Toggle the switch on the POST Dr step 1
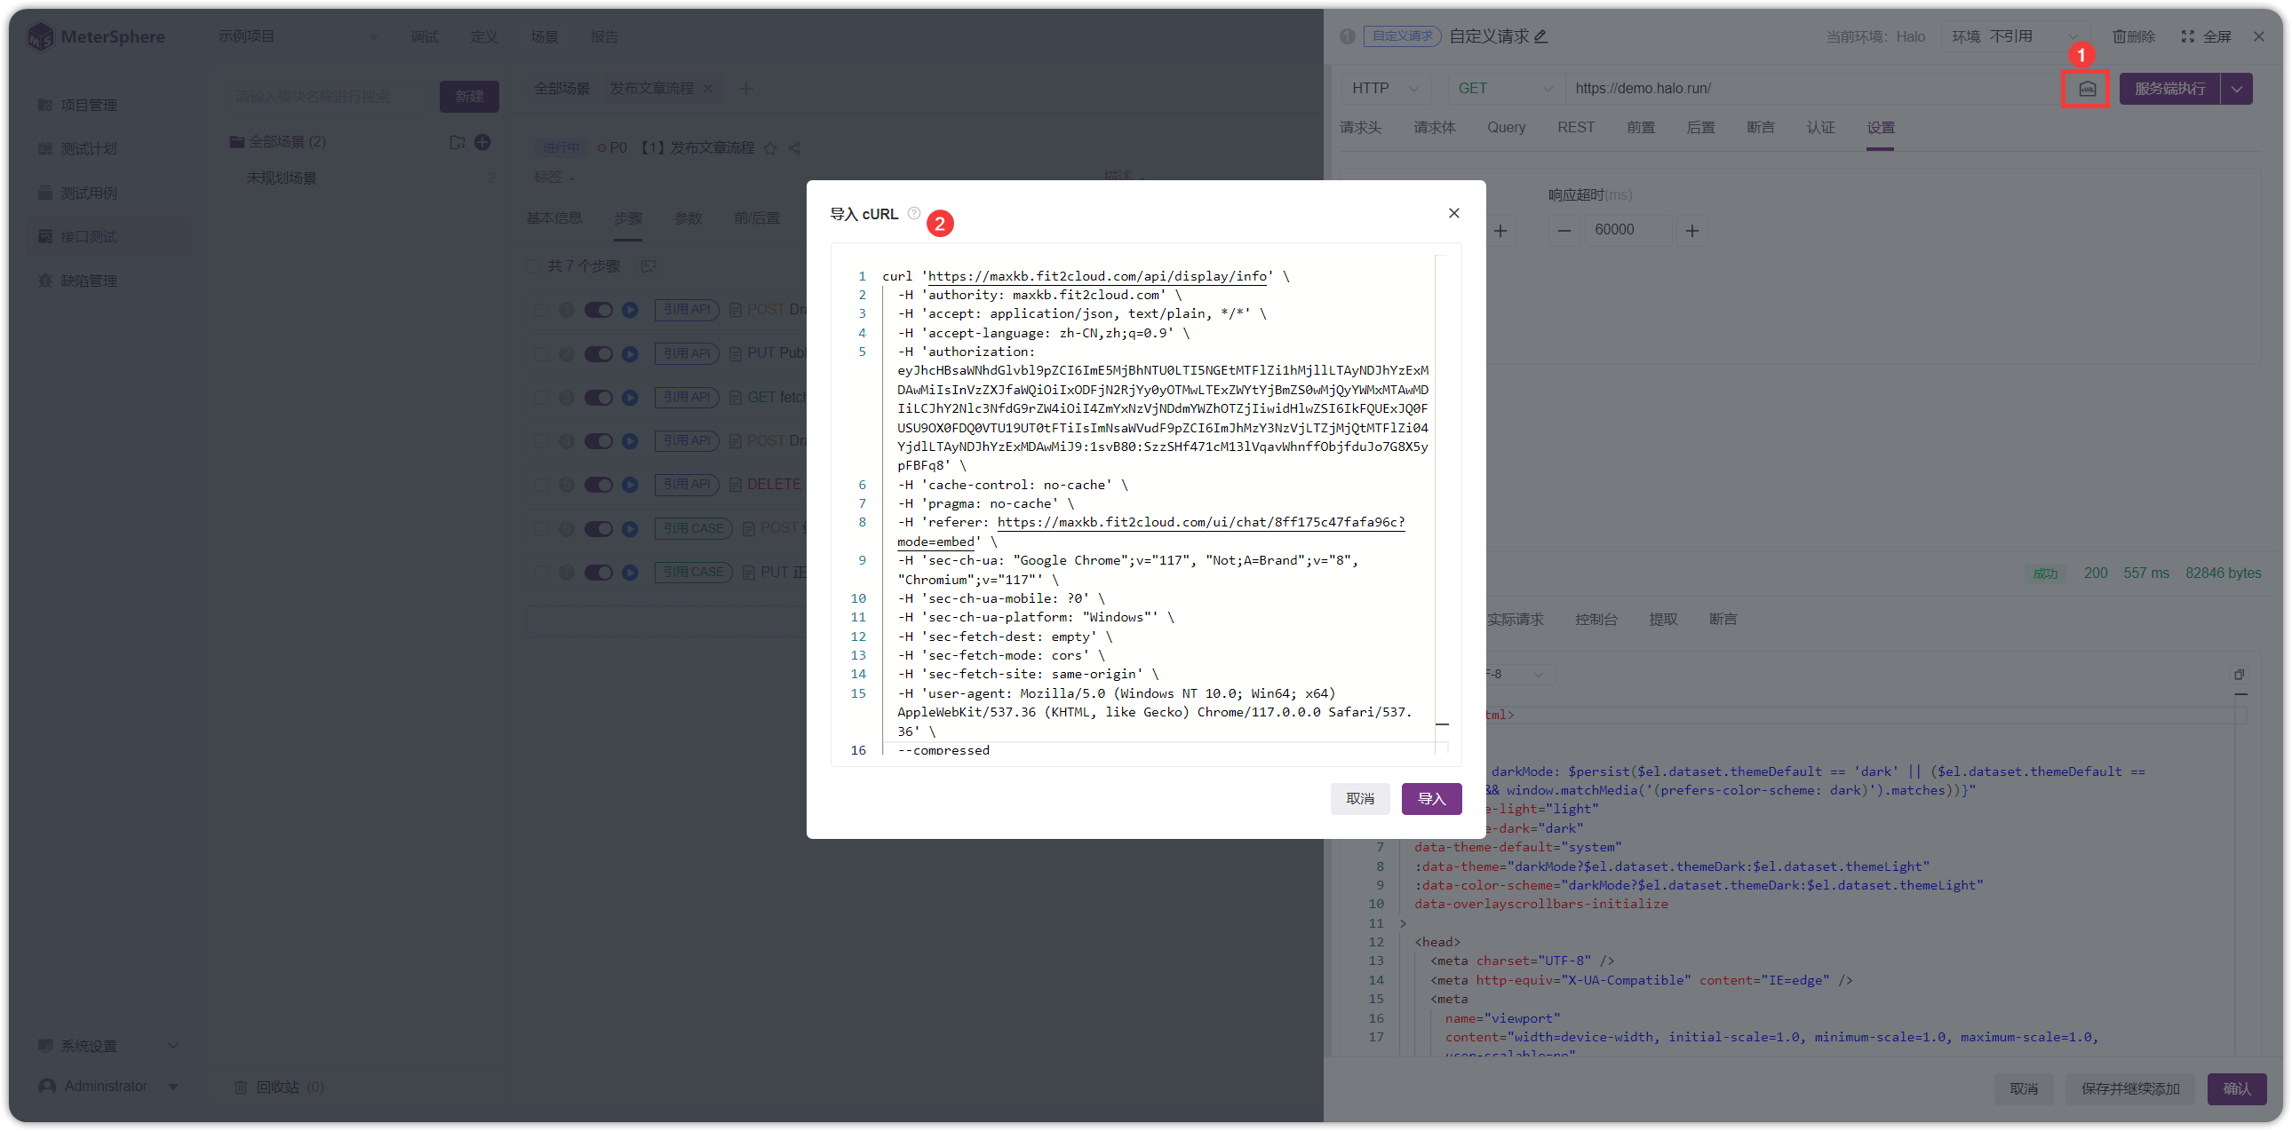Screen dimensions: 2292x1131 coord(598,310)
